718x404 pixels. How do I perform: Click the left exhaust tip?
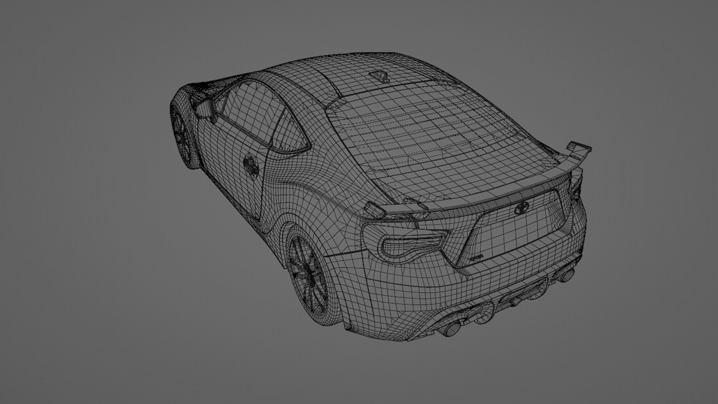pos(452,328)
